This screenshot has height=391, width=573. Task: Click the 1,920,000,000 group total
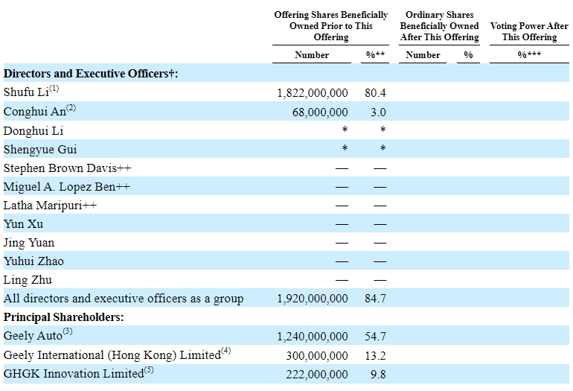click(x=312, y=299)
